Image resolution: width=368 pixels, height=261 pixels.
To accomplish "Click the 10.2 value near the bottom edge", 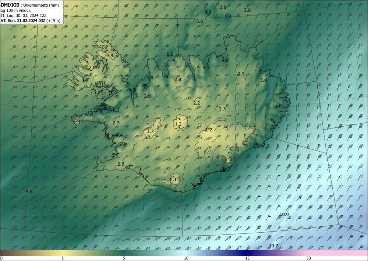I will coord(273,246).
